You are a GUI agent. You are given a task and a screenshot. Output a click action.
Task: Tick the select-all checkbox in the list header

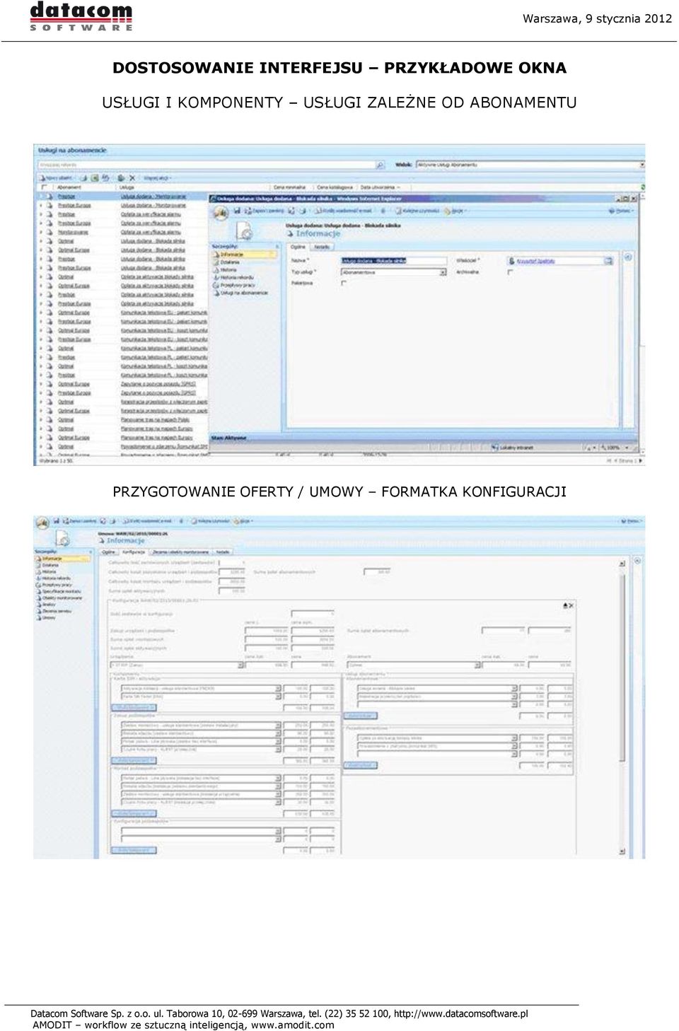[44, 187]
